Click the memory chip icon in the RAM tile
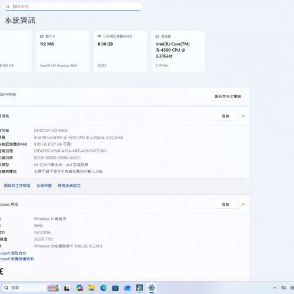294x294 pixels. click(99, 36)
